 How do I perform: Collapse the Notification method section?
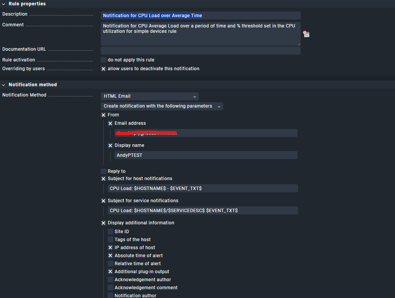(x=4, y=85)
